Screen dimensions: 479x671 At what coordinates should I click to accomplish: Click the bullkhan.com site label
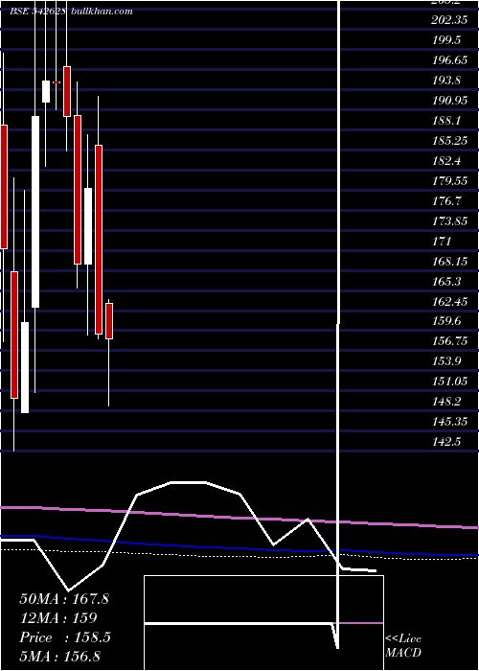(101, 12)
